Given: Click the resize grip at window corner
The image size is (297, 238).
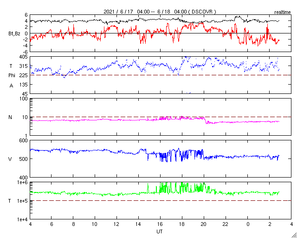Looking at the screenshot, I should pos(294,235).
